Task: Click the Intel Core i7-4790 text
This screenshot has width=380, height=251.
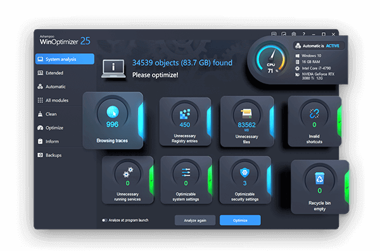Action: tap(316, 68)
